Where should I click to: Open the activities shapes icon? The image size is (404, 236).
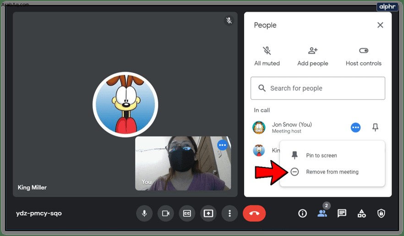pos(361,213)
